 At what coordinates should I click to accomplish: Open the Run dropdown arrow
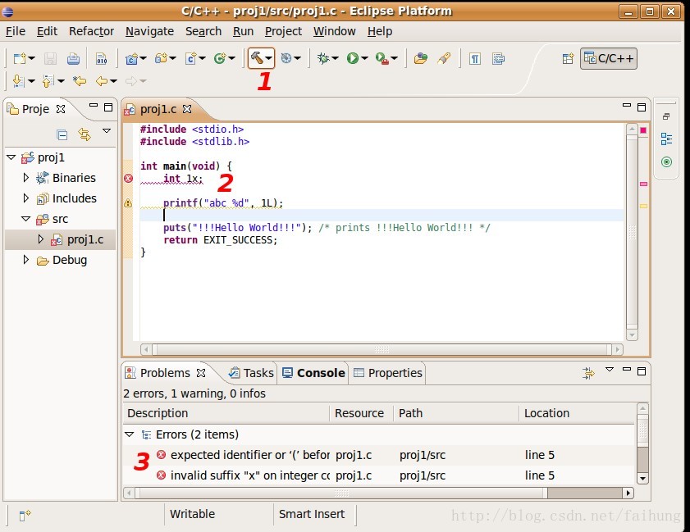364,58
